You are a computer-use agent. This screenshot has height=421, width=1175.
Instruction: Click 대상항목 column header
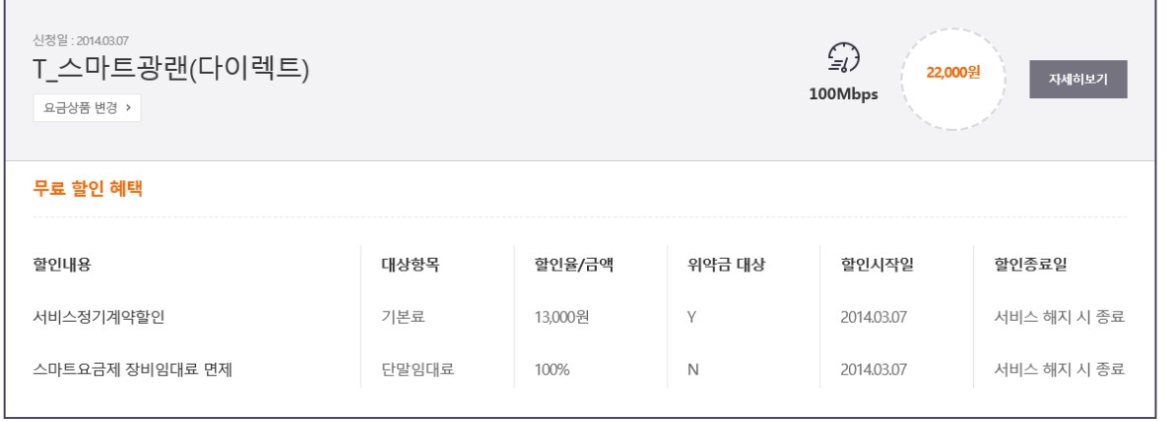click(x=410, y=265)
